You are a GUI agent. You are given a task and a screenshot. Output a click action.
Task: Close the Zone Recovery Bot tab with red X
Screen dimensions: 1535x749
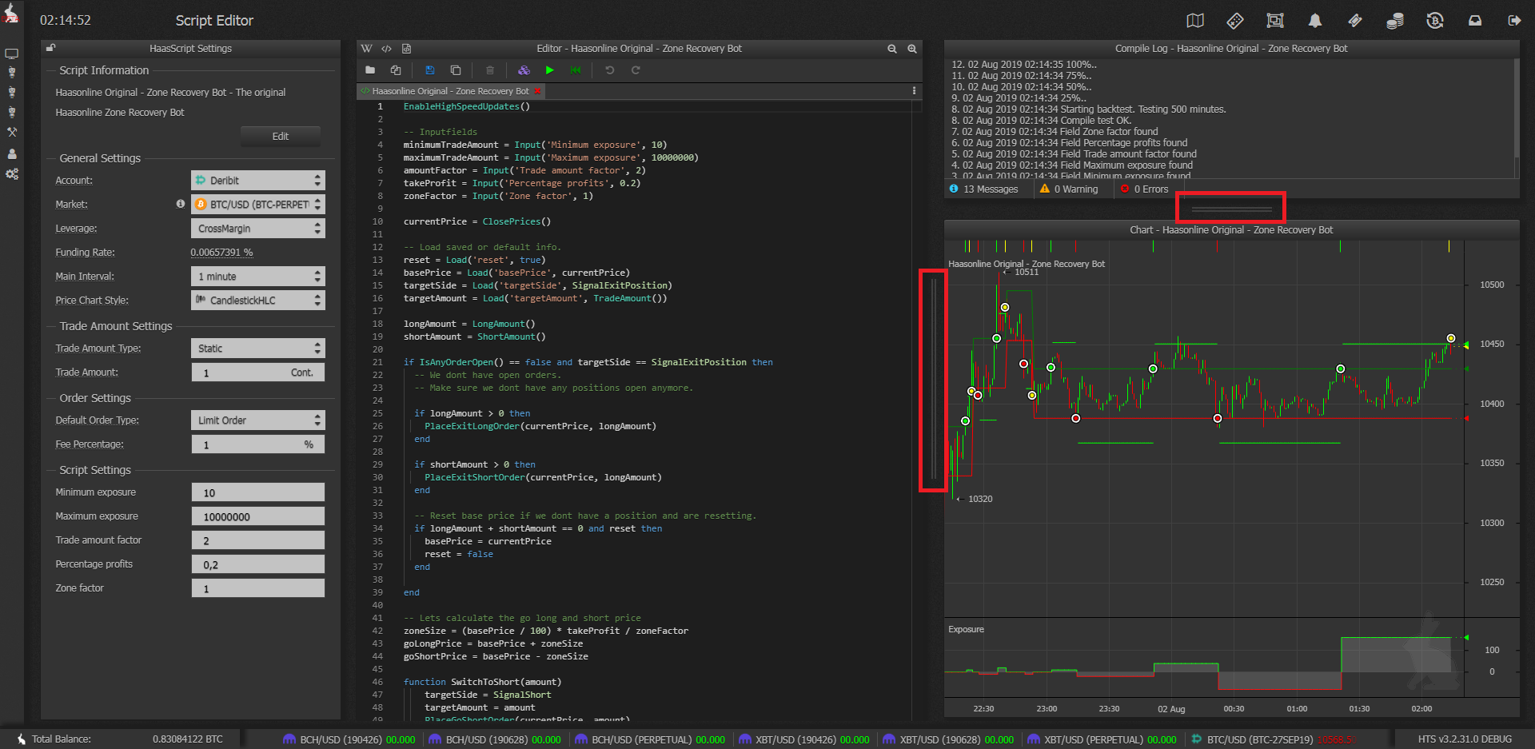tap(538, 91)
